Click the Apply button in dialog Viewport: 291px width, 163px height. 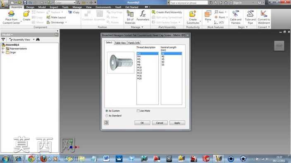click(x=177, y=123)
